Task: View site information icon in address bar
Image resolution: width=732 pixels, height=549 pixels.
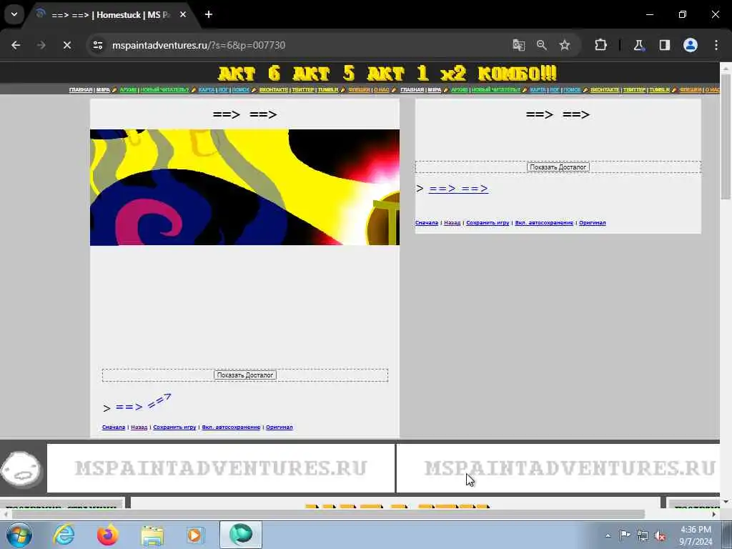Action: (x=97, y=45)
